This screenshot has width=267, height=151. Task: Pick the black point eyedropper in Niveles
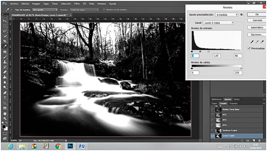point(252,42)
